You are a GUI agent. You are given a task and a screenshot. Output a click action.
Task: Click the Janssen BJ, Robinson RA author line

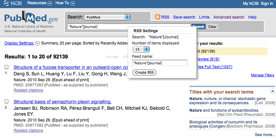(x=92, y=111)
